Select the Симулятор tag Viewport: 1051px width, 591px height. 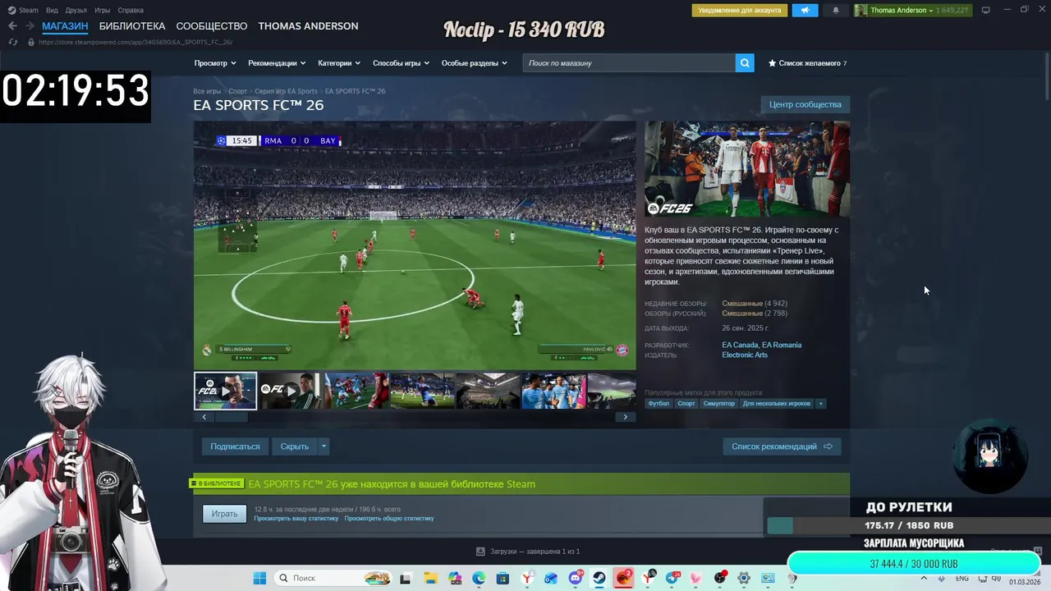(x=718, y=404)
